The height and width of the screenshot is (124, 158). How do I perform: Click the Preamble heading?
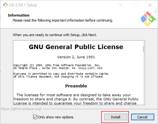76,86
